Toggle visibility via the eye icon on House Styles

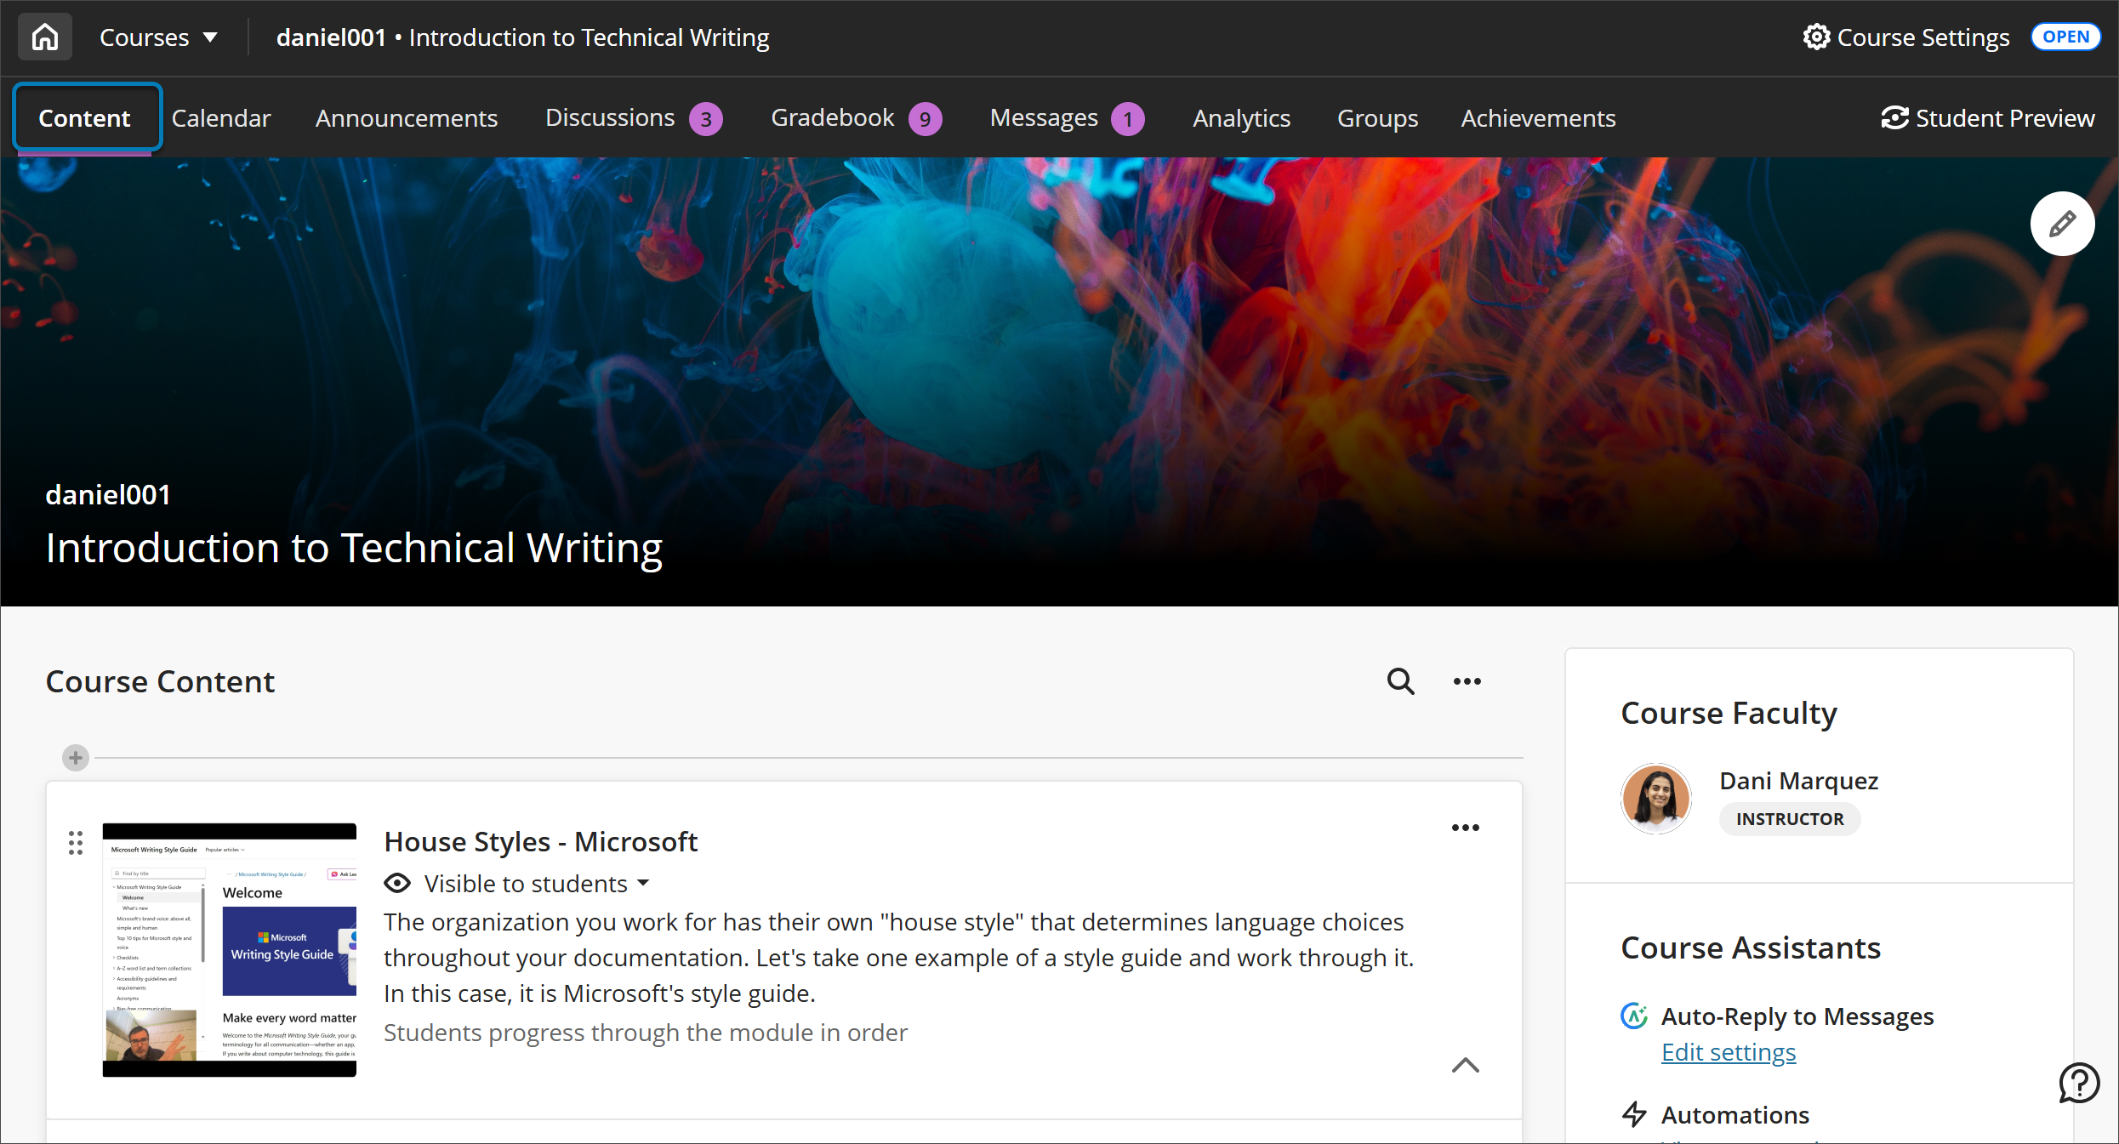click(x=396, y=884)
